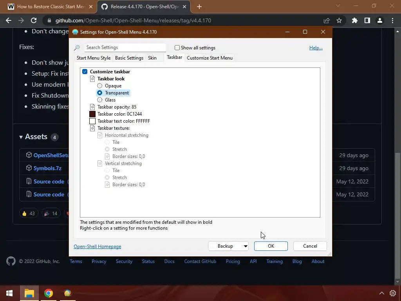Screen dimensions: 401x301
Task: Switch to Customize Start Menu tab
Action: click(210, 58)
